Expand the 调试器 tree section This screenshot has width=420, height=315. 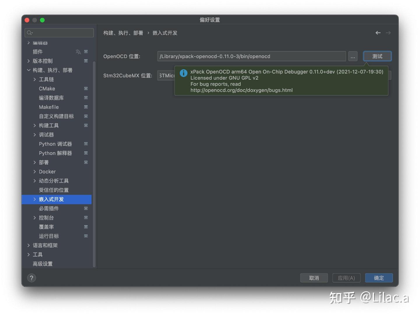coord(35,134)
